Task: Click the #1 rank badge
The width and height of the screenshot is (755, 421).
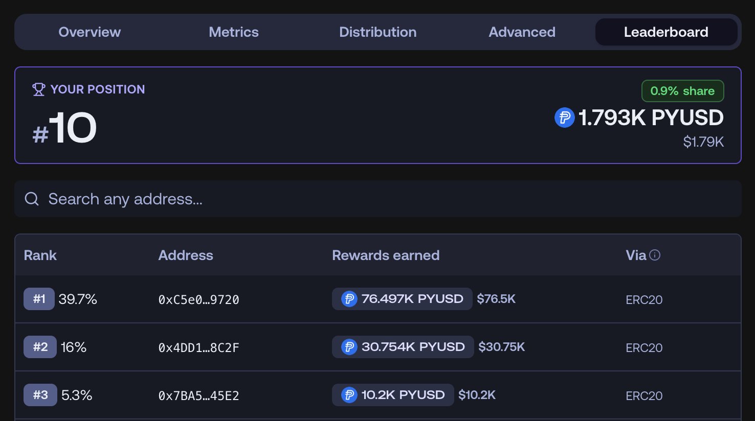Action: pyautogui.click(x=39, y=299)
